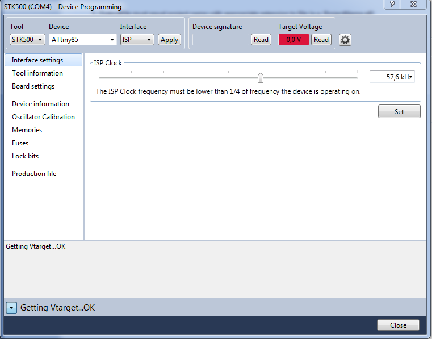This screenshot has width=432, height=339.
Task: Open the Device information page
Action: (x=40, y=104)
